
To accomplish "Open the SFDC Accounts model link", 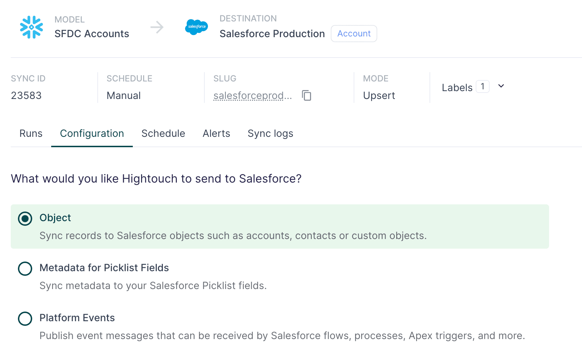I will click(x=92, y=34).
